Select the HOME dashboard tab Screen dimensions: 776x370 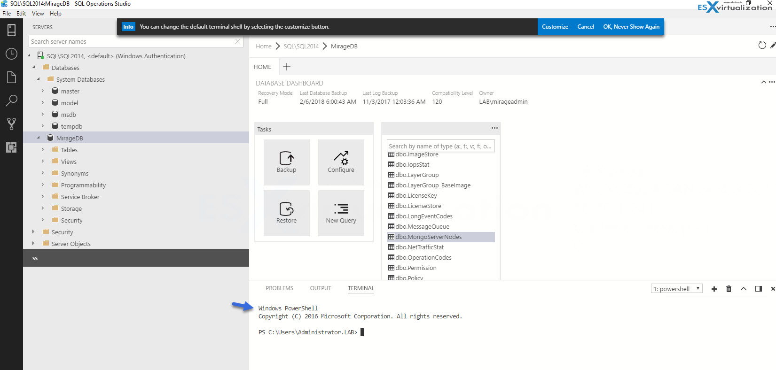click(262, 67)
